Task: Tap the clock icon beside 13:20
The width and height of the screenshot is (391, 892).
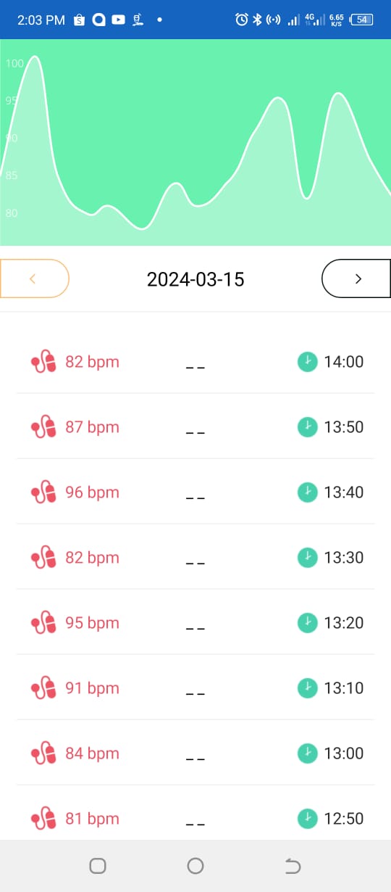Action: click(x=308, y=623)
